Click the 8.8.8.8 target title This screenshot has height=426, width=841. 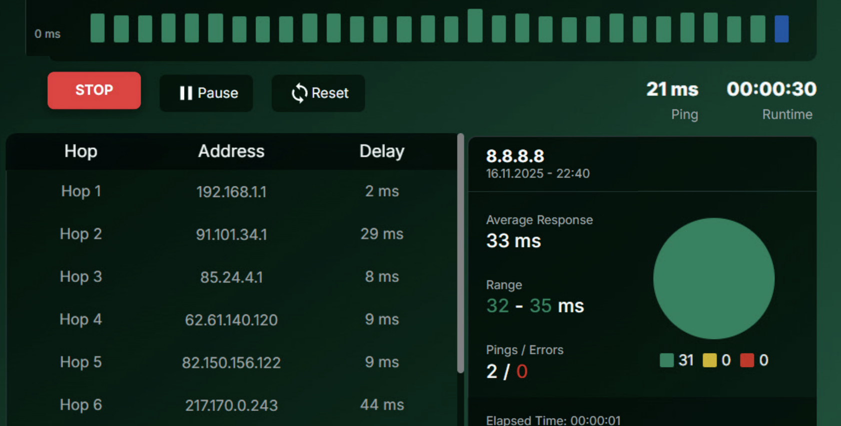pyautogui.click(x=515, y=156)
